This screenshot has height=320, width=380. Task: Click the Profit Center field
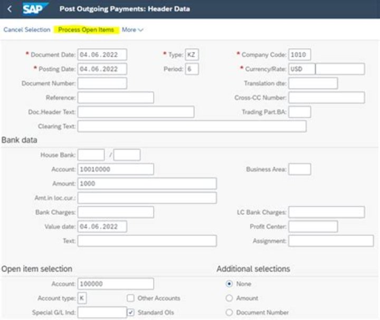(313, 227)
